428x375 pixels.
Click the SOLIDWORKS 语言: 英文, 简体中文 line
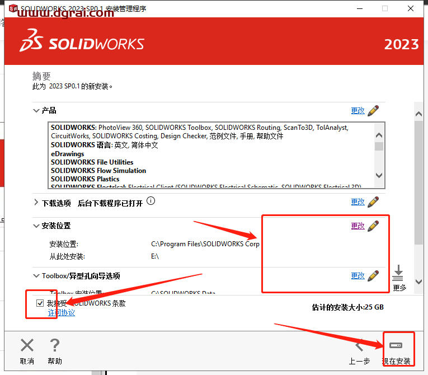coord(104,145)
